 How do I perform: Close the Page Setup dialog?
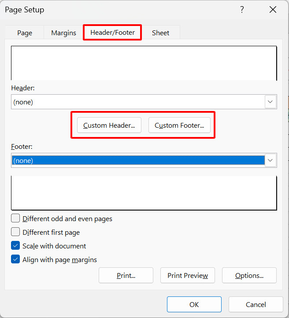(x=273, y=10)
